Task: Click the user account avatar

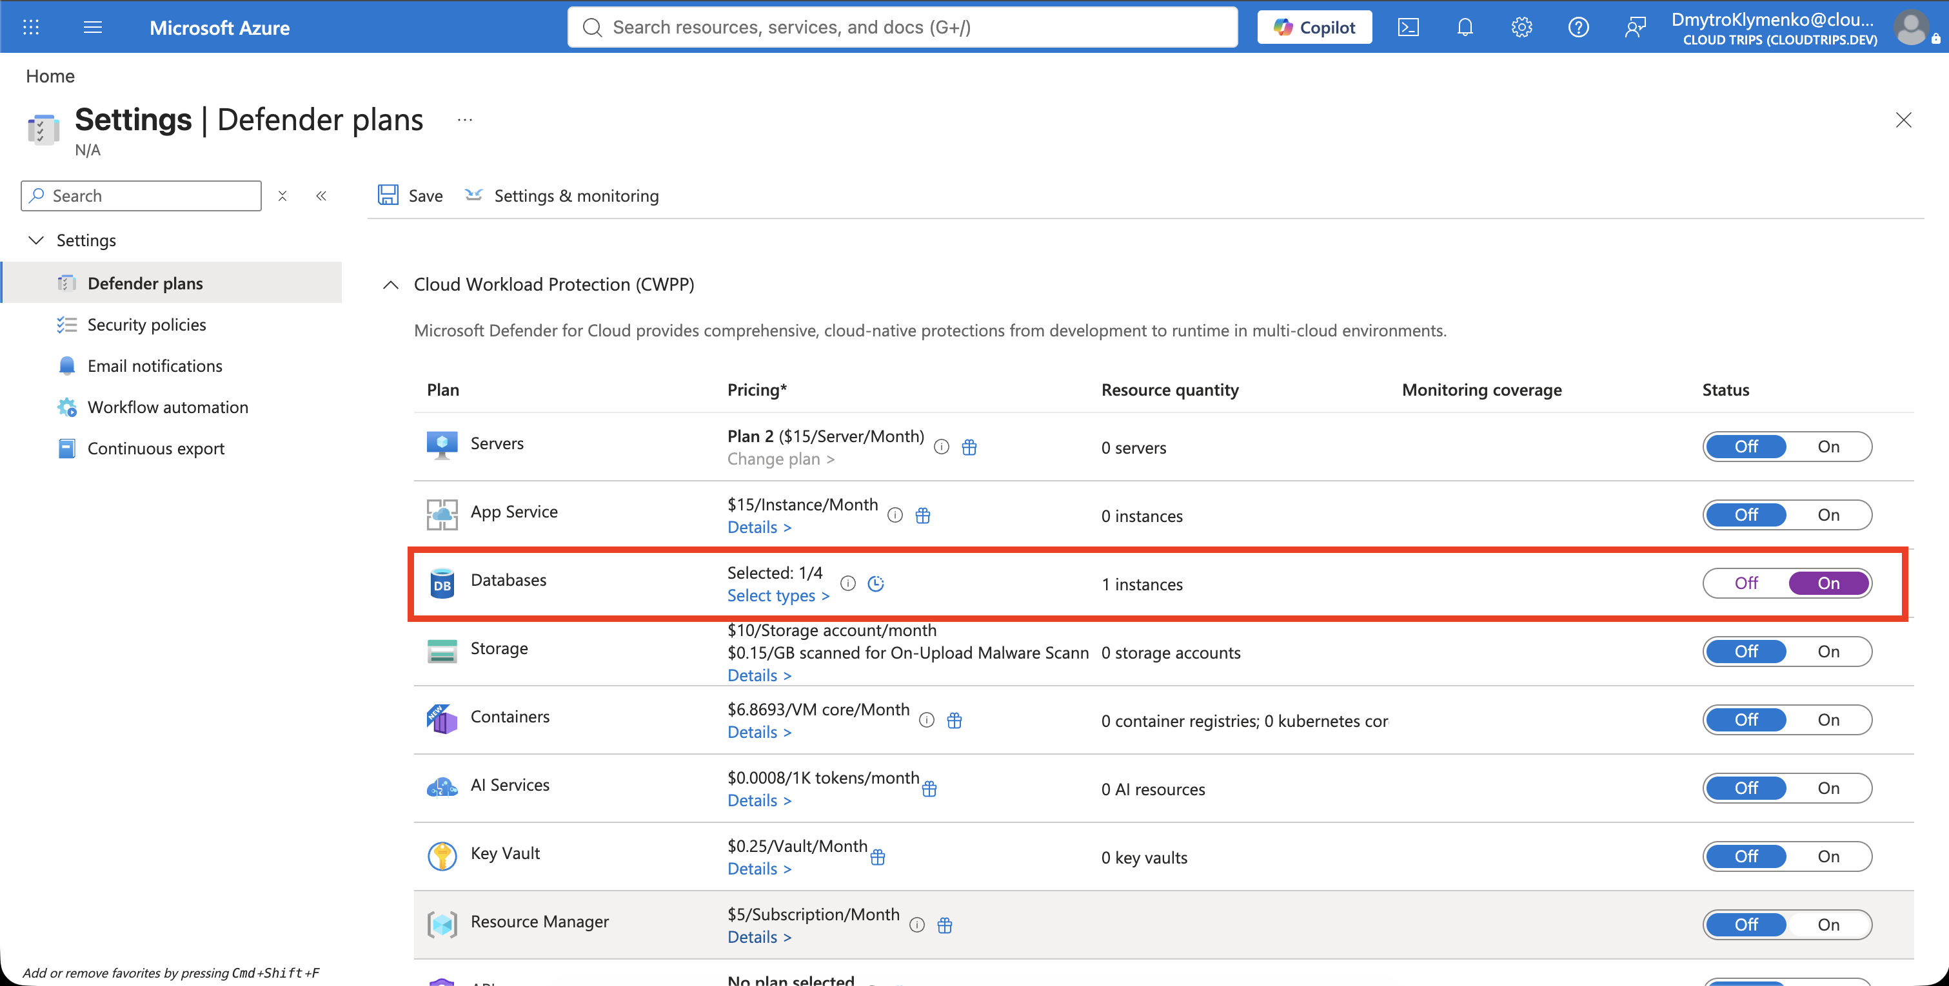Action: (x=1911, y=27)
